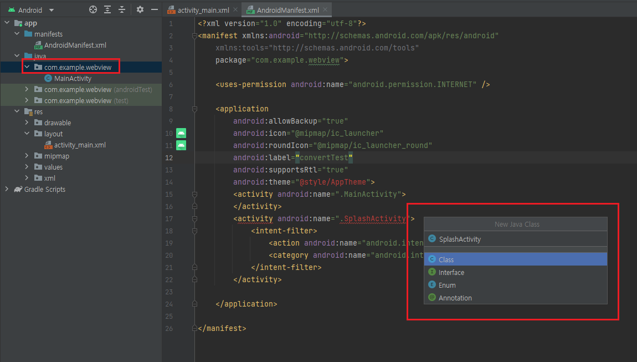
Task: Expand the Gradle Scripts node
Action: [x=7, y=189]
